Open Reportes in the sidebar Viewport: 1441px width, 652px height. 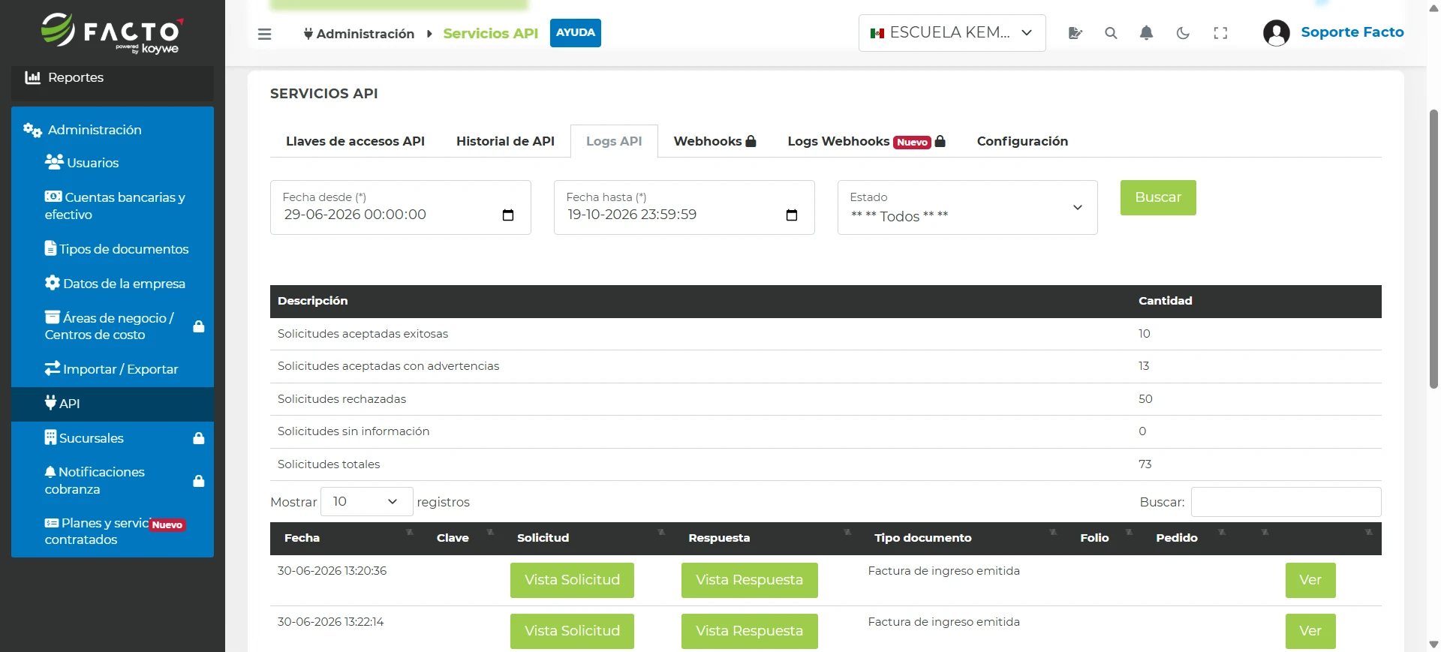[113, 78]
